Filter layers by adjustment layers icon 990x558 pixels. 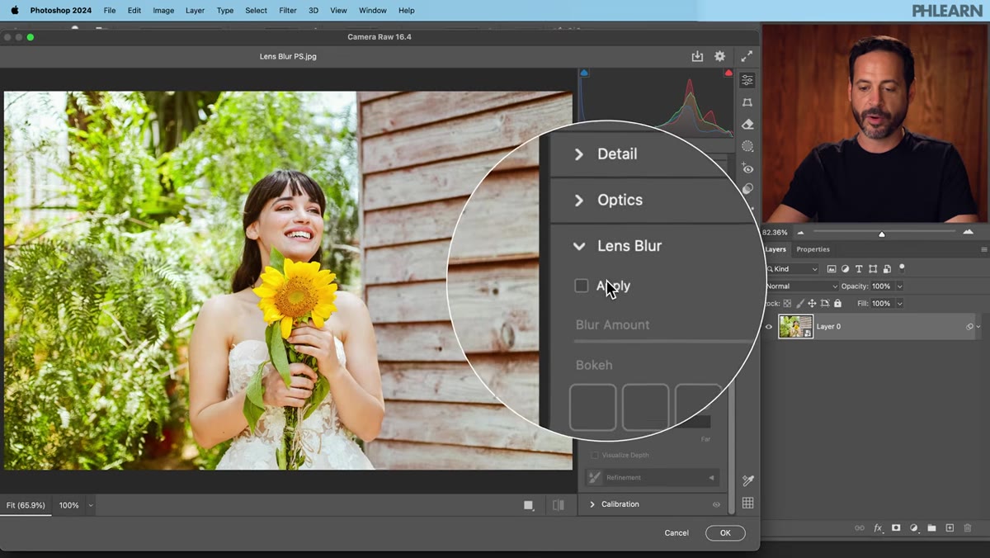coord(845,269)
